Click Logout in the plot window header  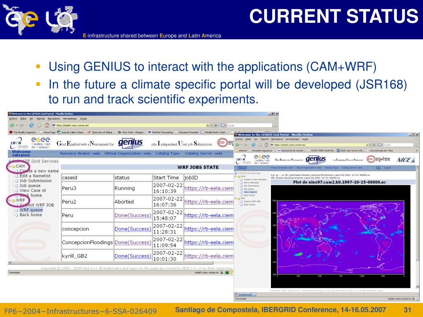coord(387,168)
